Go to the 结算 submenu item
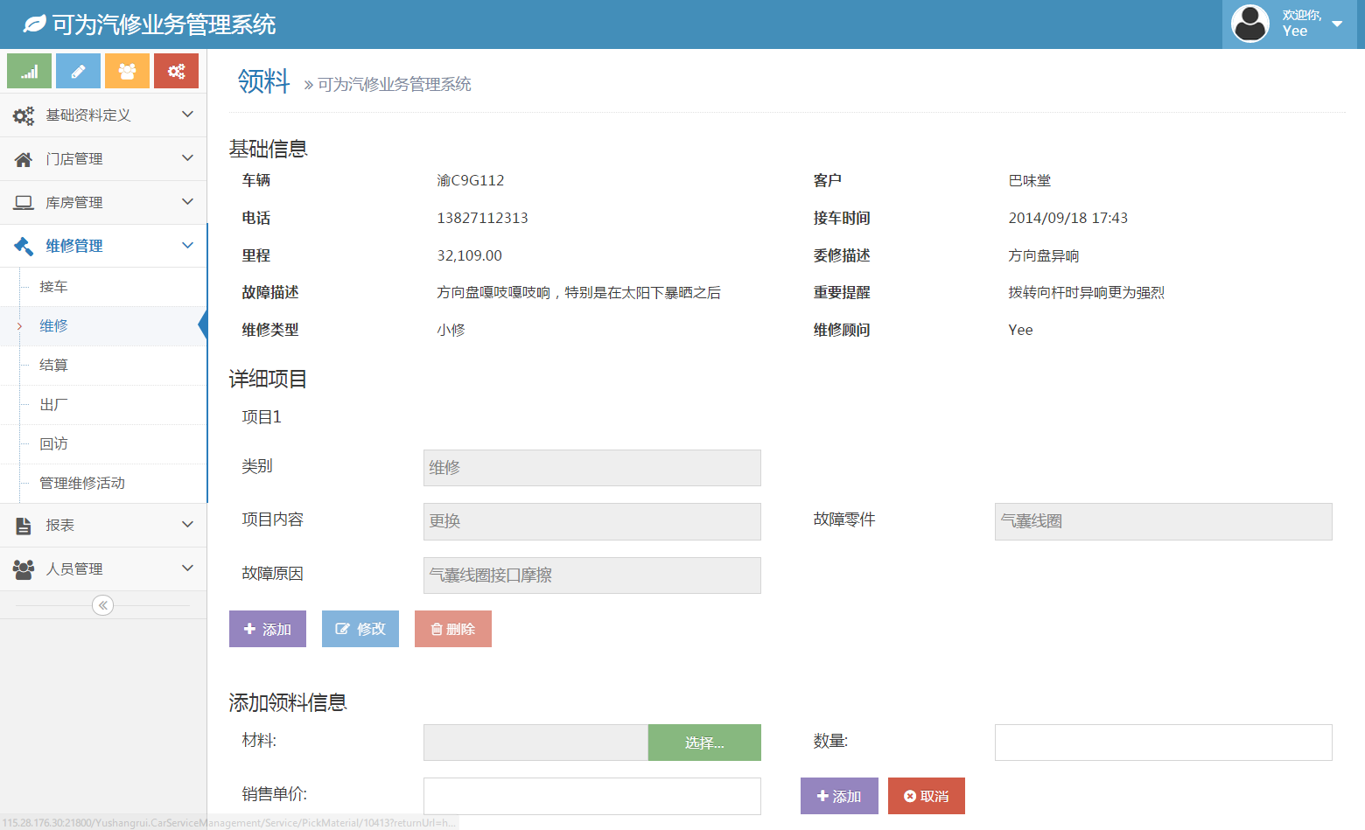Viewport: 1365px width, 830px height. [53, 366]
